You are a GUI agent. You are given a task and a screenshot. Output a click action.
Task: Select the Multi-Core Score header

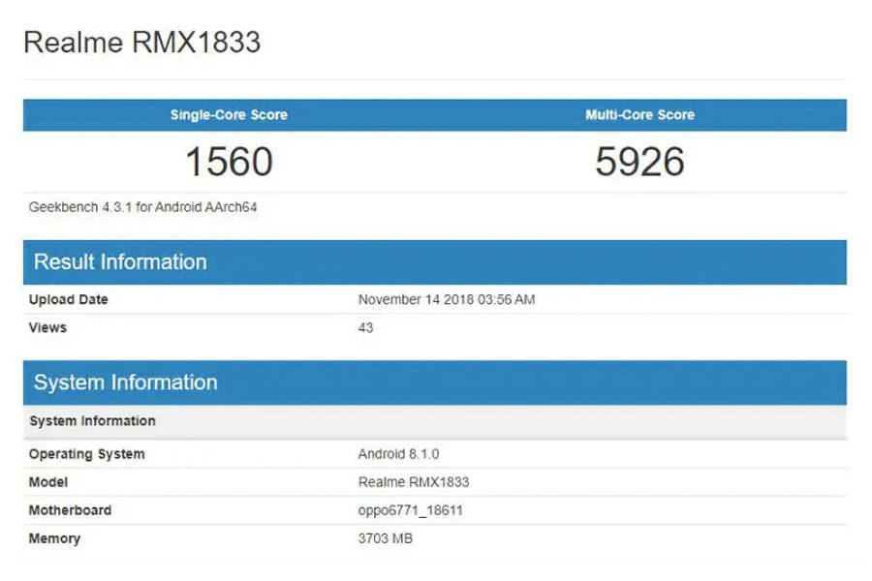point(638,114)
